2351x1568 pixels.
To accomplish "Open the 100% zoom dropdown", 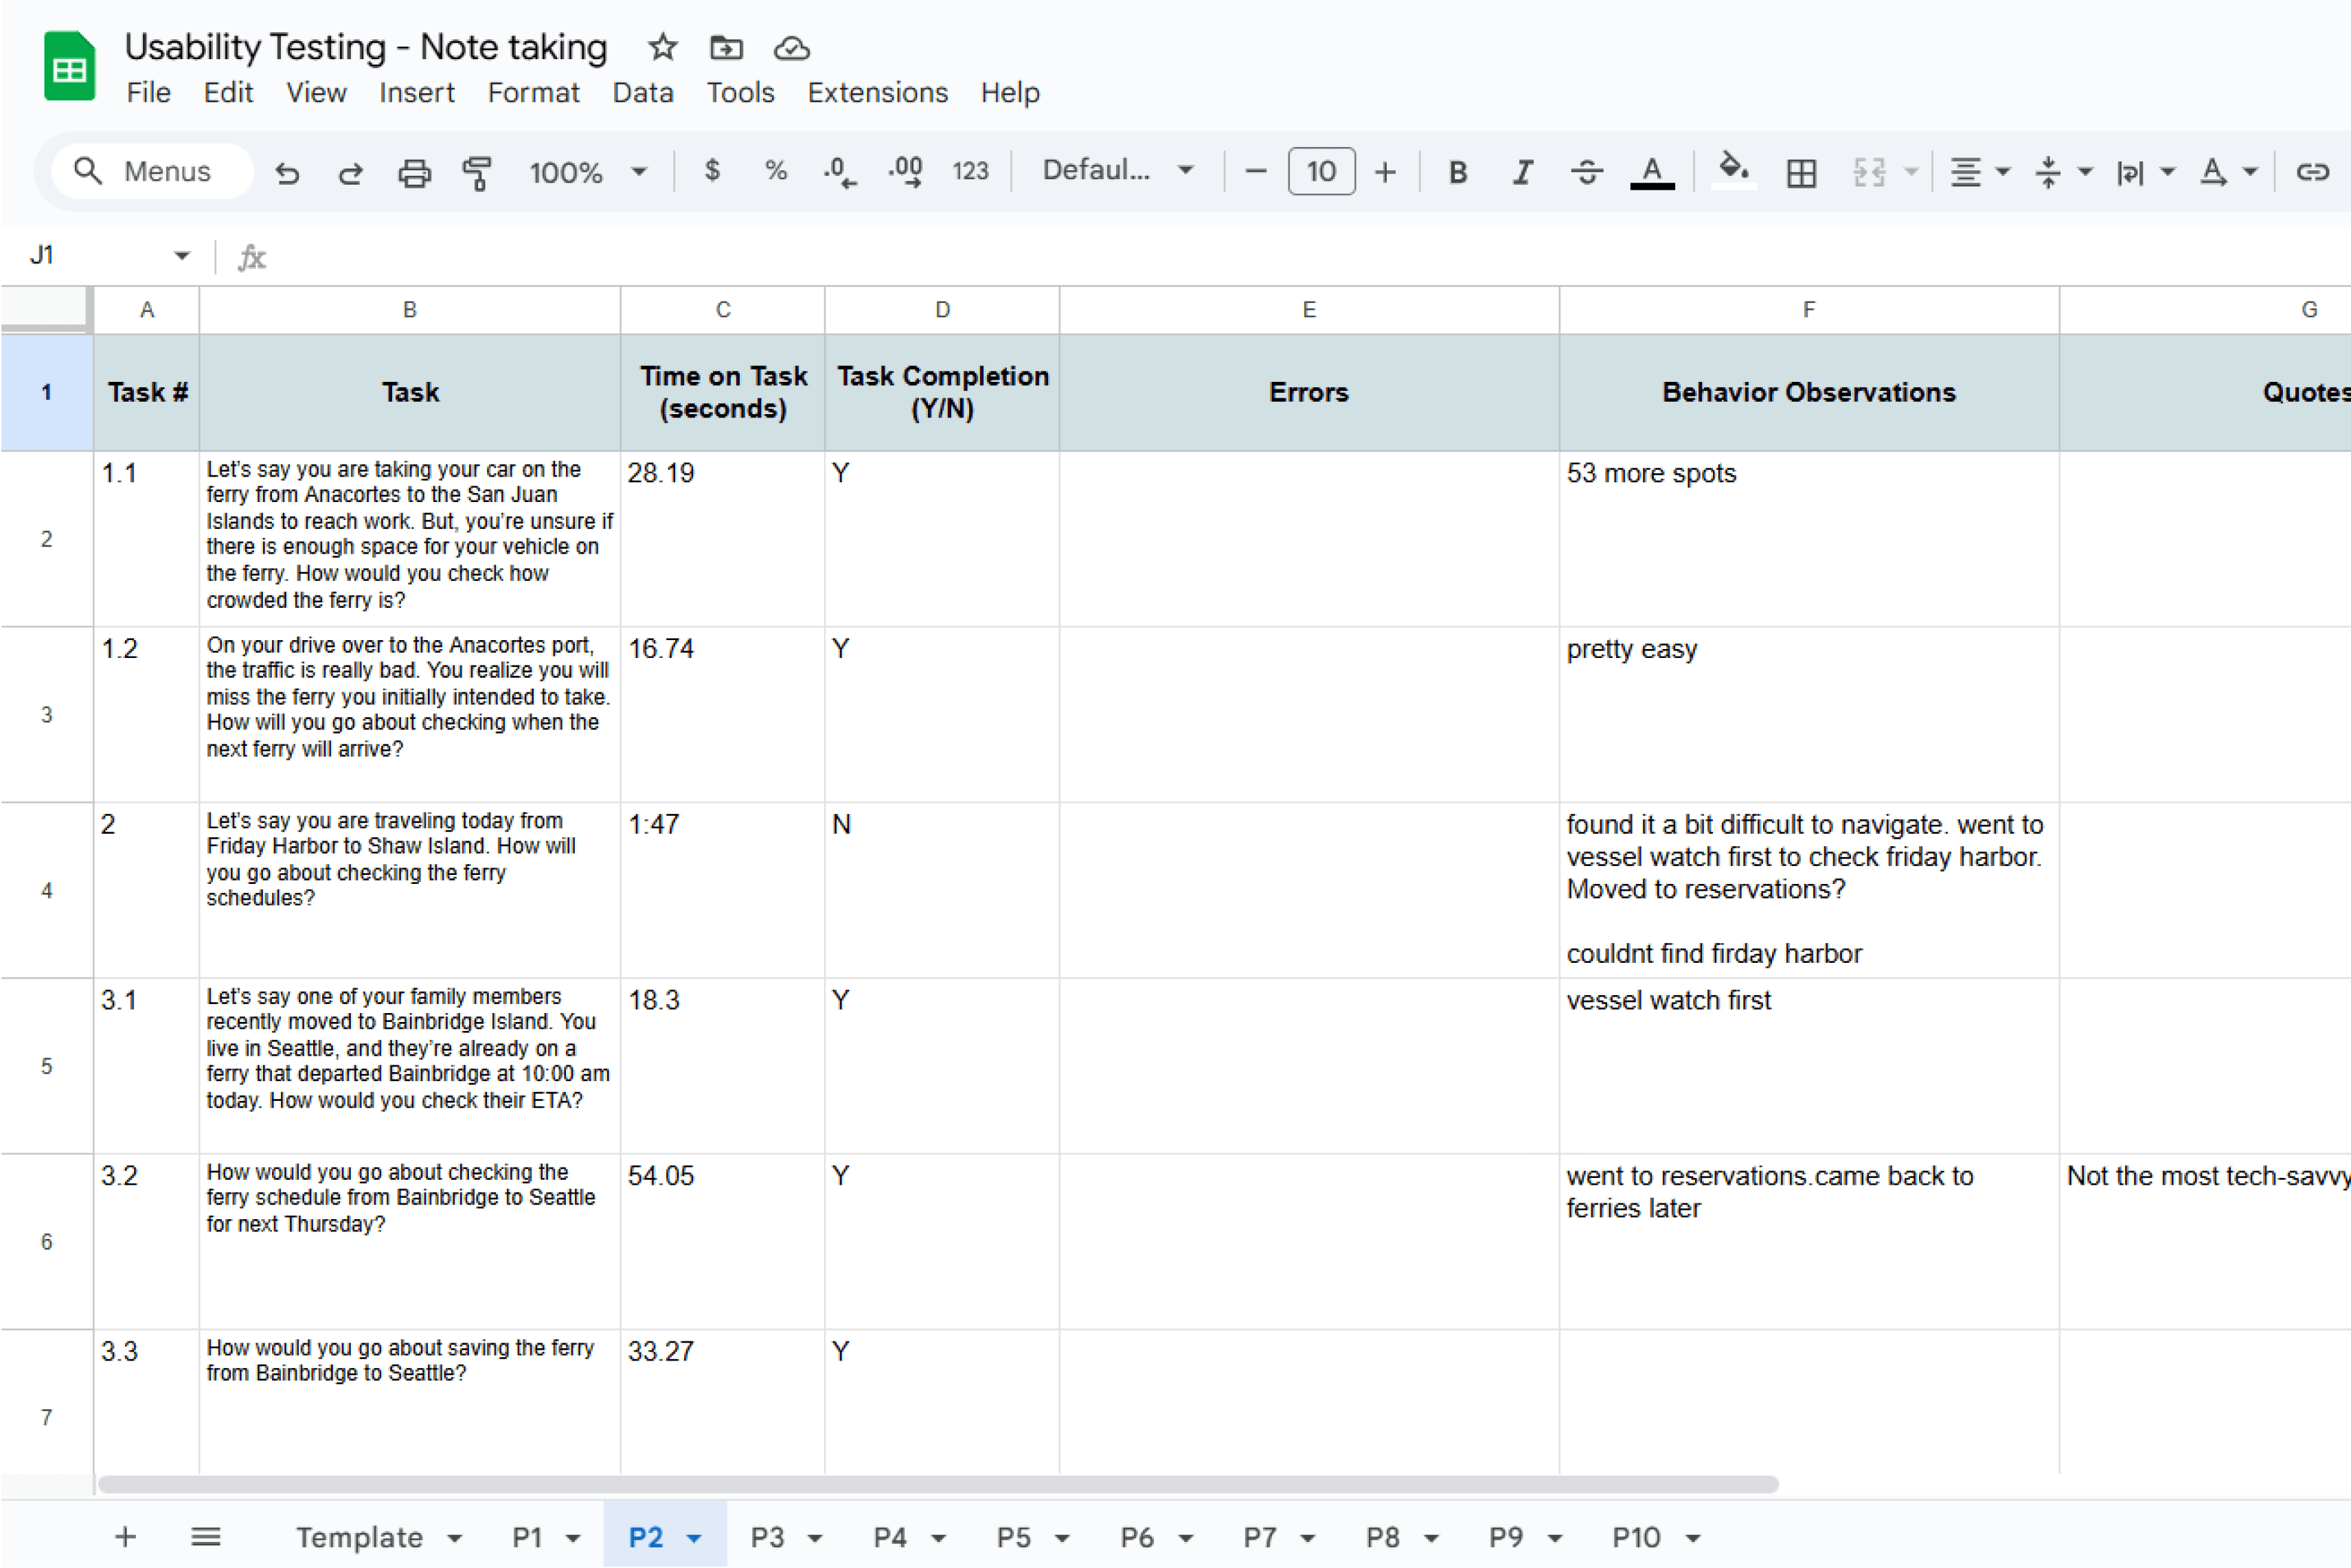I will (x=588, y=172).
